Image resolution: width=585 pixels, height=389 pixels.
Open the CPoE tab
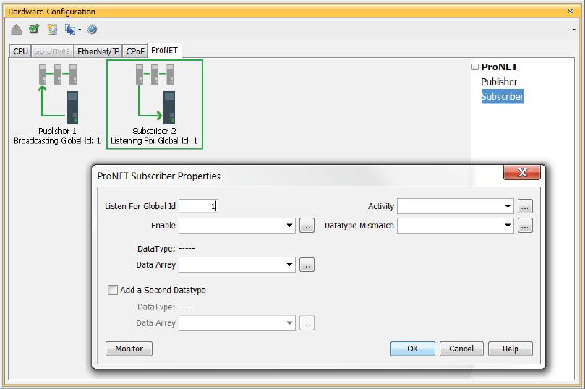pos(134,51)
